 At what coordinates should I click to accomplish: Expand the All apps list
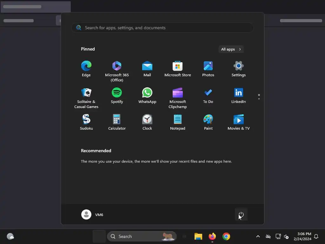click(231, 49)
